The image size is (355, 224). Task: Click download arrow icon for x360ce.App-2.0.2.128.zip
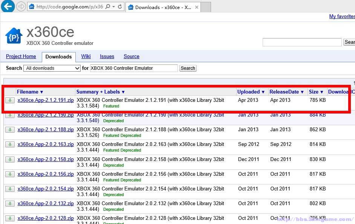pos(10,218)
